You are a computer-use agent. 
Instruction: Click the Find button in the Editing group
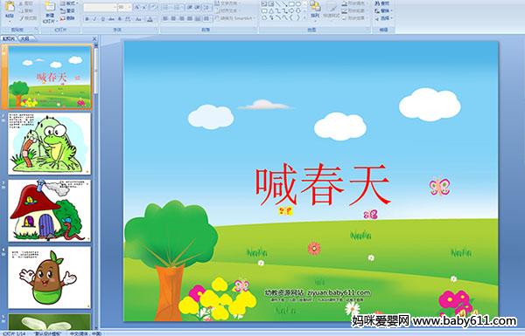382,3
